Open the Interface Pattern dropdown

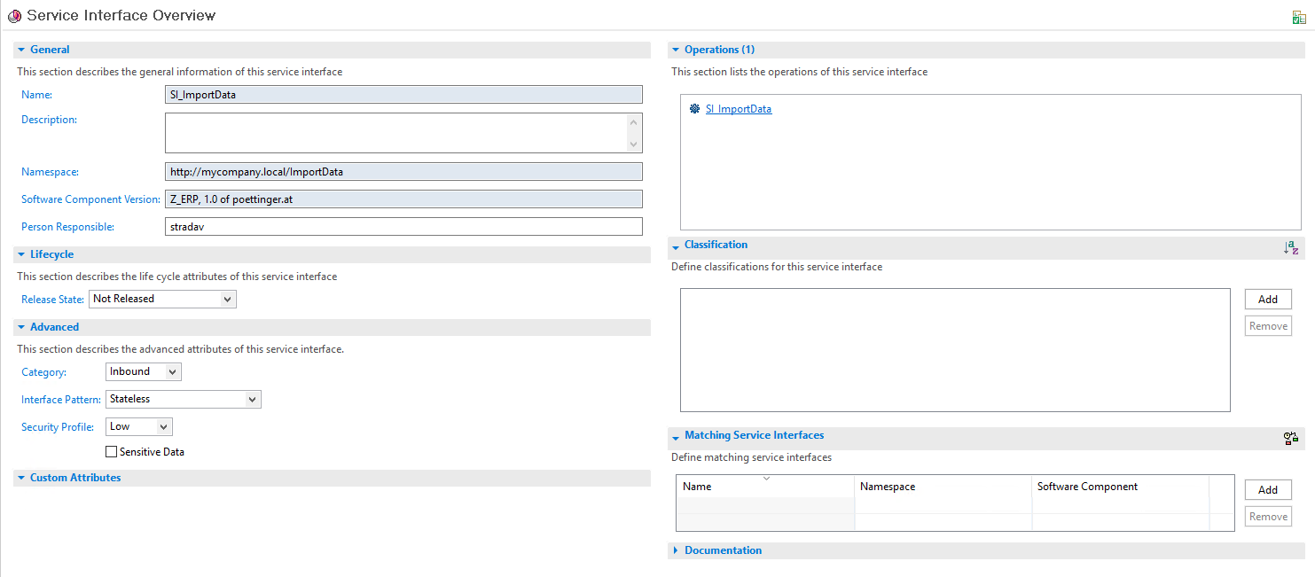(253, 399)
